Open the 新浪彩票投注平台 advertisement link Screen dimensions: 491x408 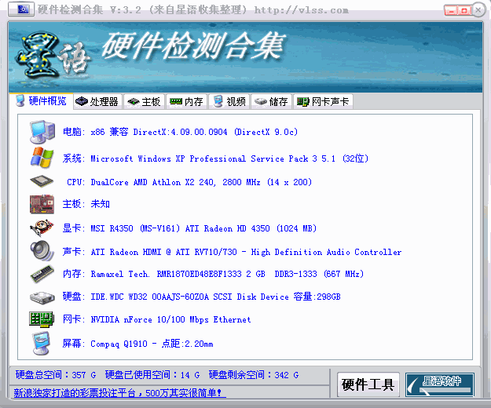pyautogui.click(x=119, y=392)
